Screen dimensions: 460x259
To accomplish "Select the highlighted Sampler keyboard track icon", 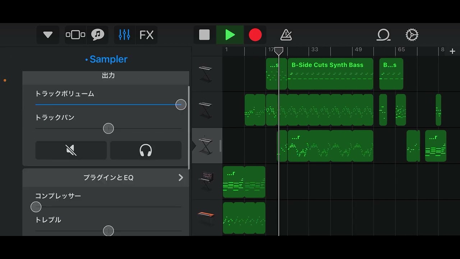I will pos(206,146).
